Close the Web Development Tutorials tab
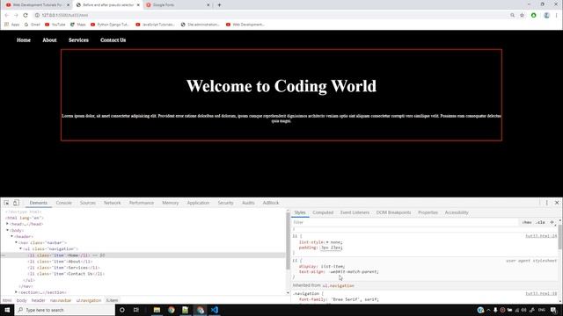 tap(69, 5)
